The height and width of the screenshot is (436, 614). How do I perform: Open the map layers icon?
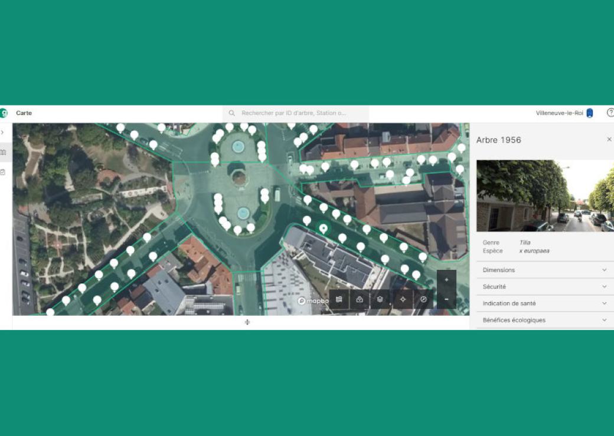click(381, 299)
